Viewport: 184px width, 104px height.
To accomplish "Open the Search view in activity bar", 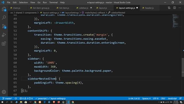I will tap(4, 17).
